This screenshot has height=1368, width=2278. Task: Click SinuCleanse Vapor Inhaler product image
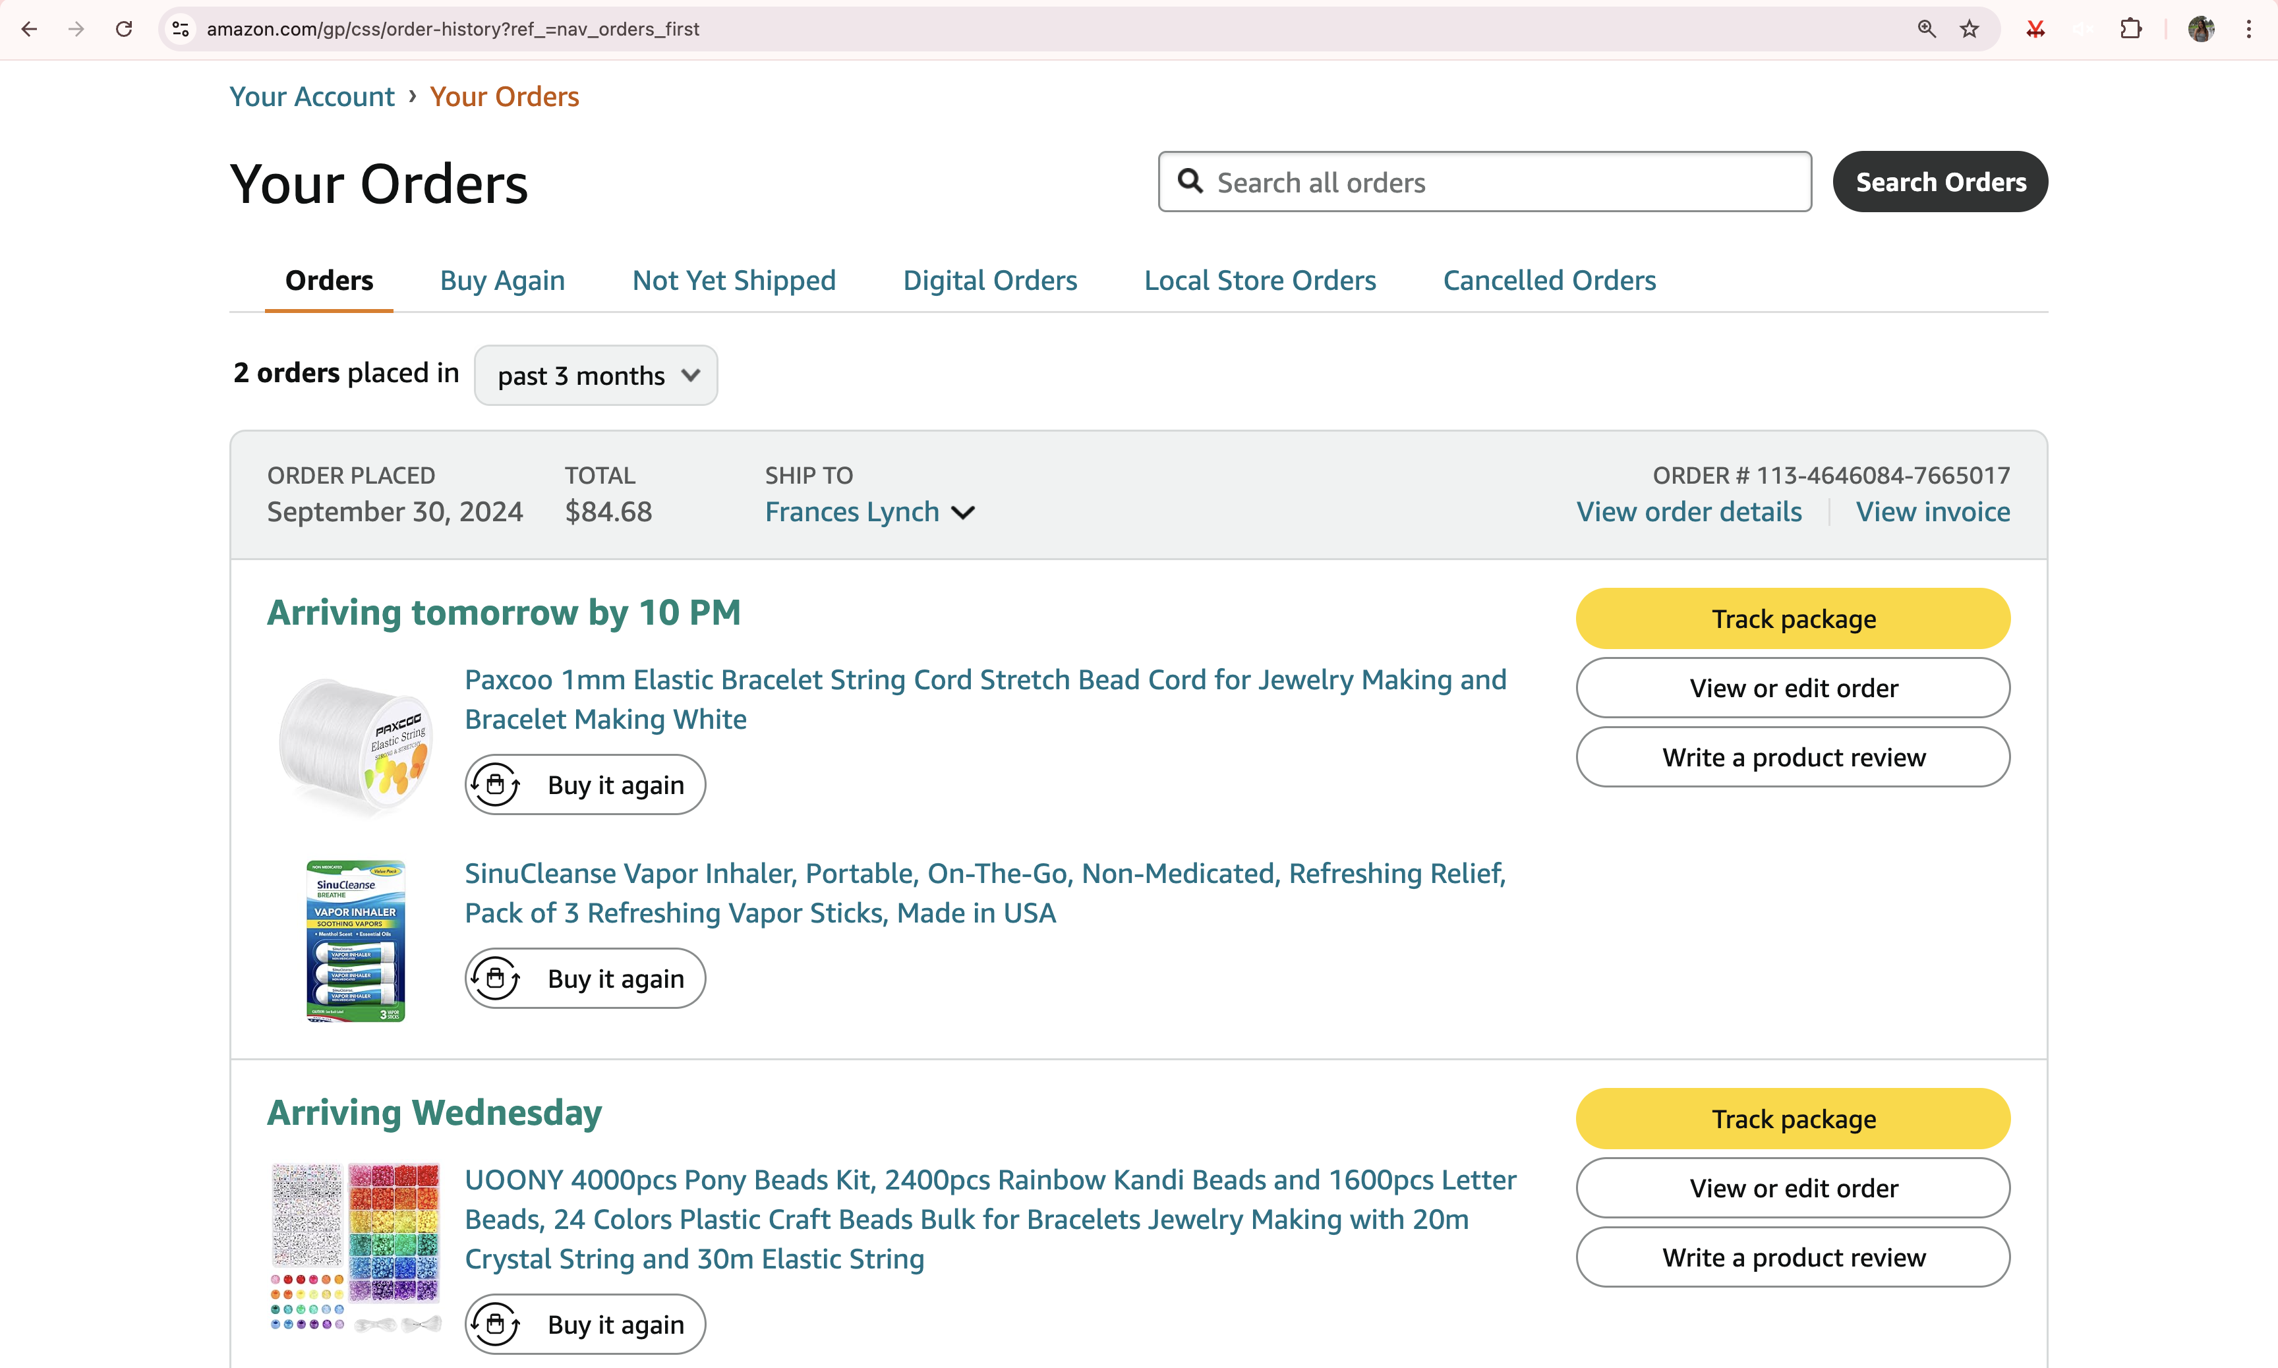point(356,940)
